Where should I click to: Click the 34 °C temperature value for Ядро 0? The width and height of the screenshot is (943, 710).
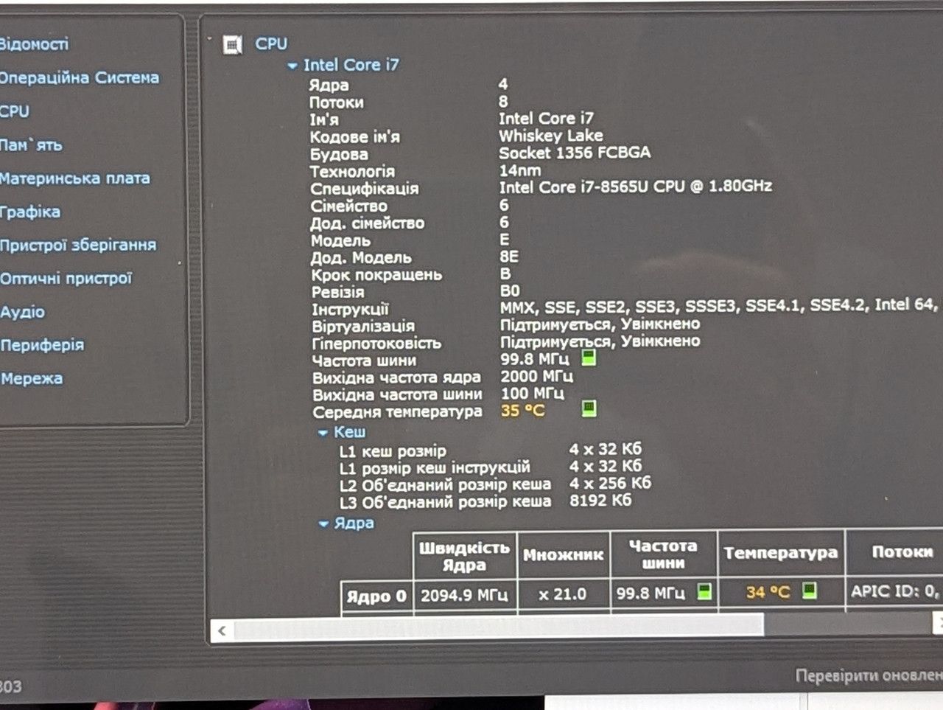tap(768, 592)
